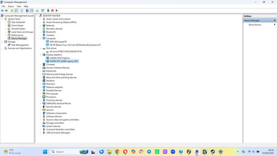The height and width of the screenshot is (156, 277).
Task: Scan for hardware changes monitor icon
Action: pos(43,11)
